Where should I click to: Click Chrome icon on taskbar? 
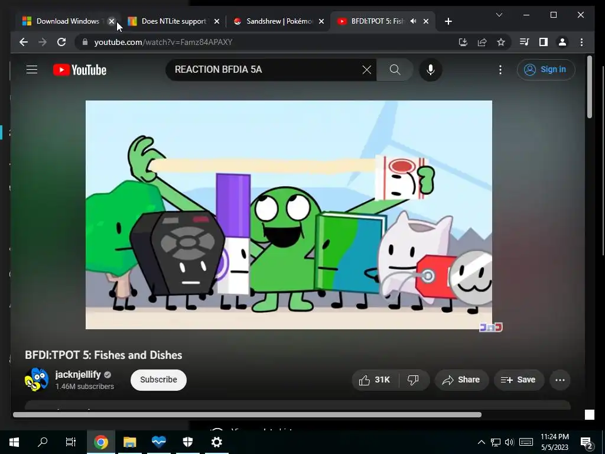coord(100,442)
